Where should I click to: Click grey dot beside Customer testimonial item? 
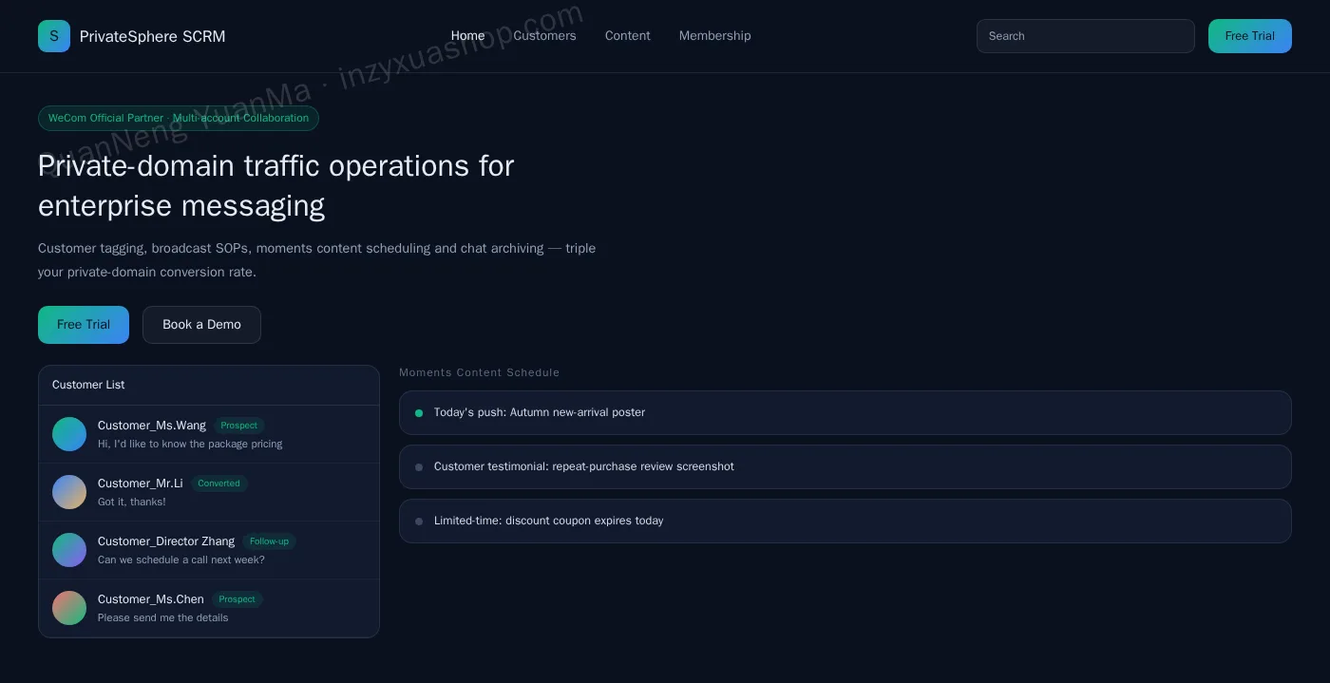pos(419,467)
